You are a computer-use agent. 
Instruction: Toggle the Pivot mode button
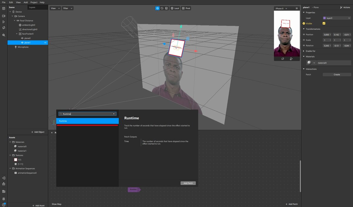coord(186,8)
